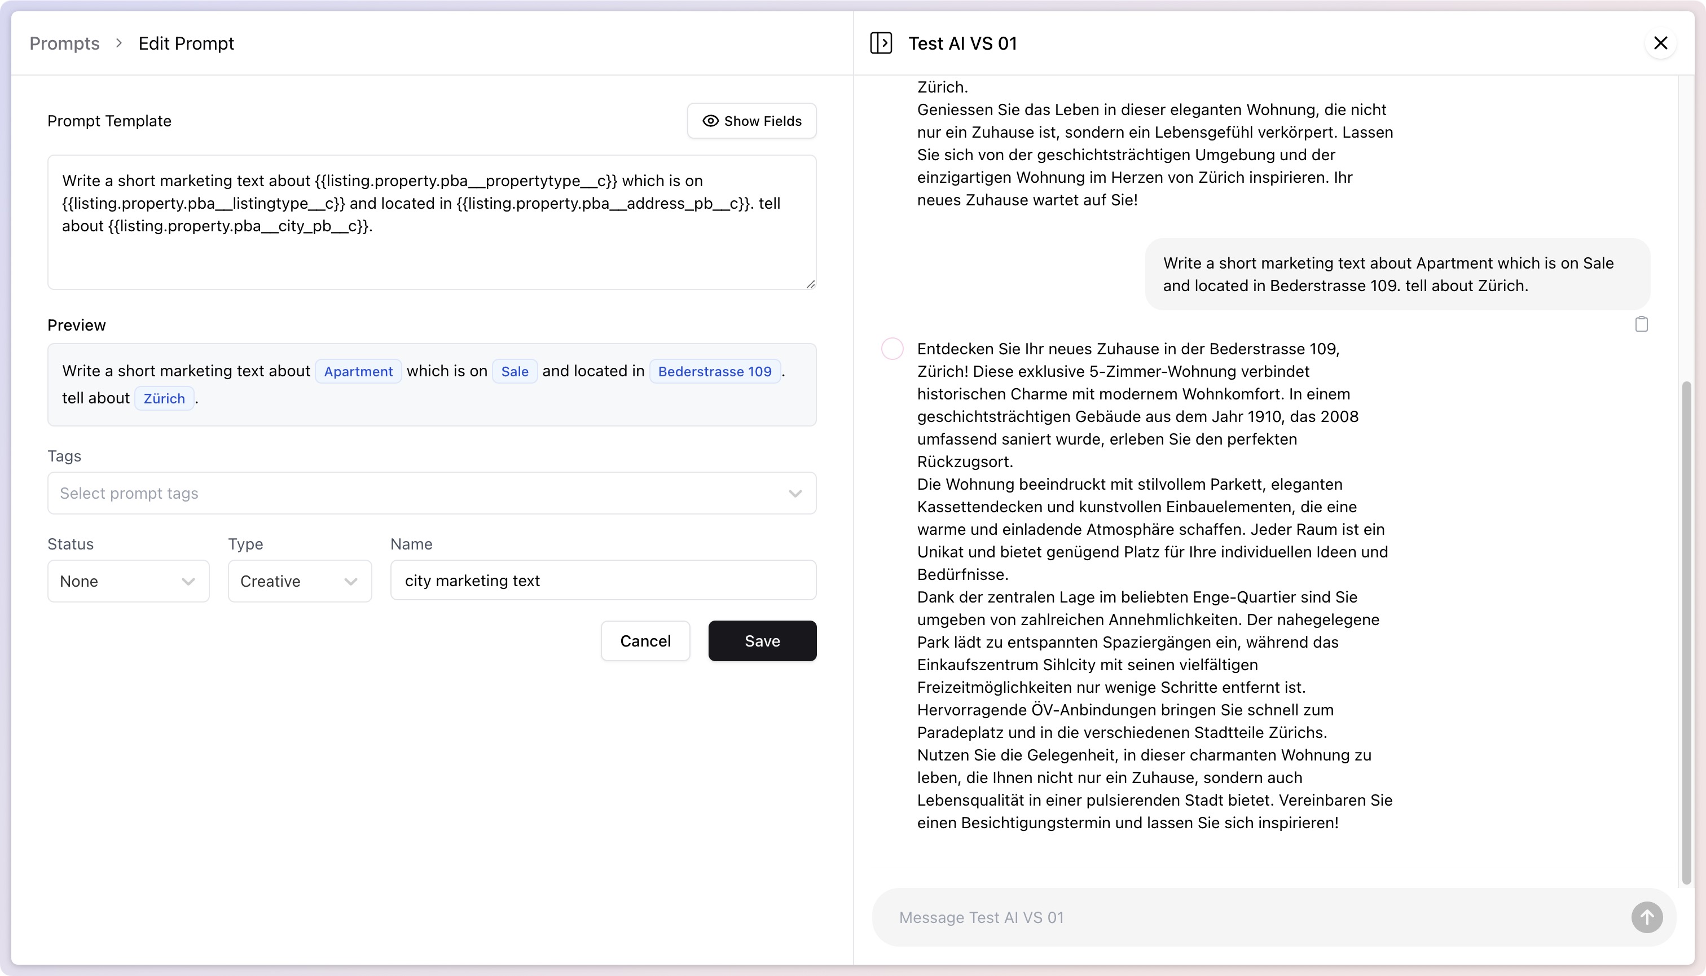
Task: Open the Type dropdown set to Creative
Action: pyautogui.click(x=300, y=581)
